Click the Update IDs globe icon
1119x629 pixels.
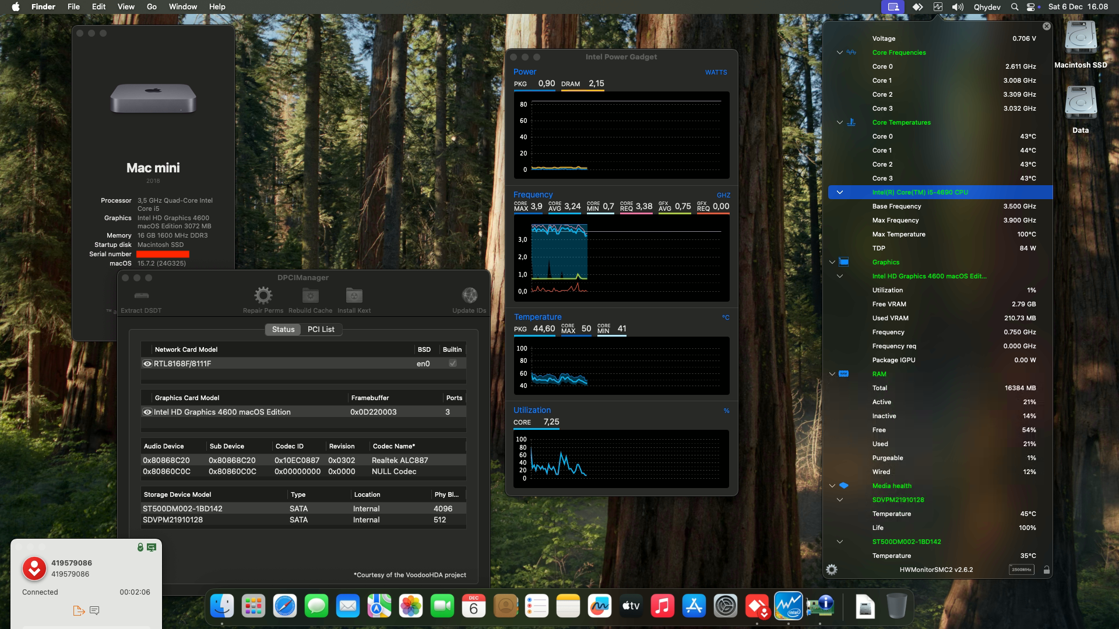469,294
